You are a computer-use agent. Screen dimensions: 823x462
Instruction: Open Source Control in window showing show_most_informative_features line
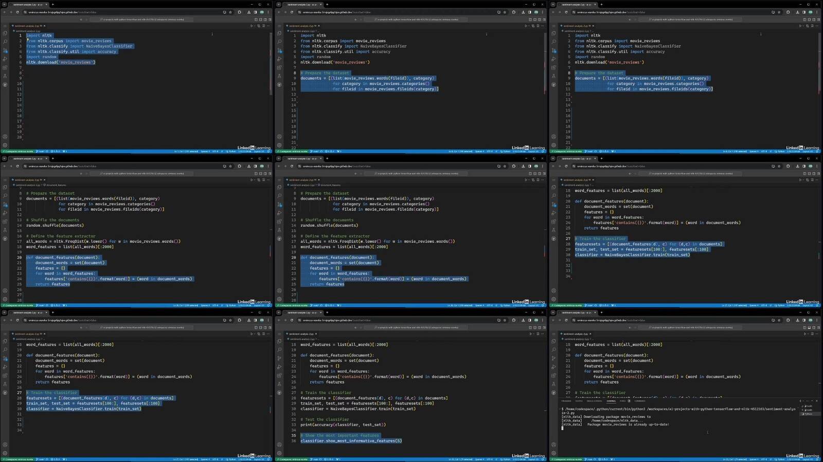tap(279, 358)
